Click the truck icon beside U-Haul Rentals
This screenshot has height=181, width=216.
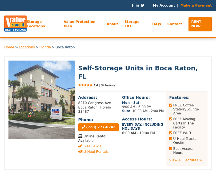pyautogui.click(x=80, y=152)
